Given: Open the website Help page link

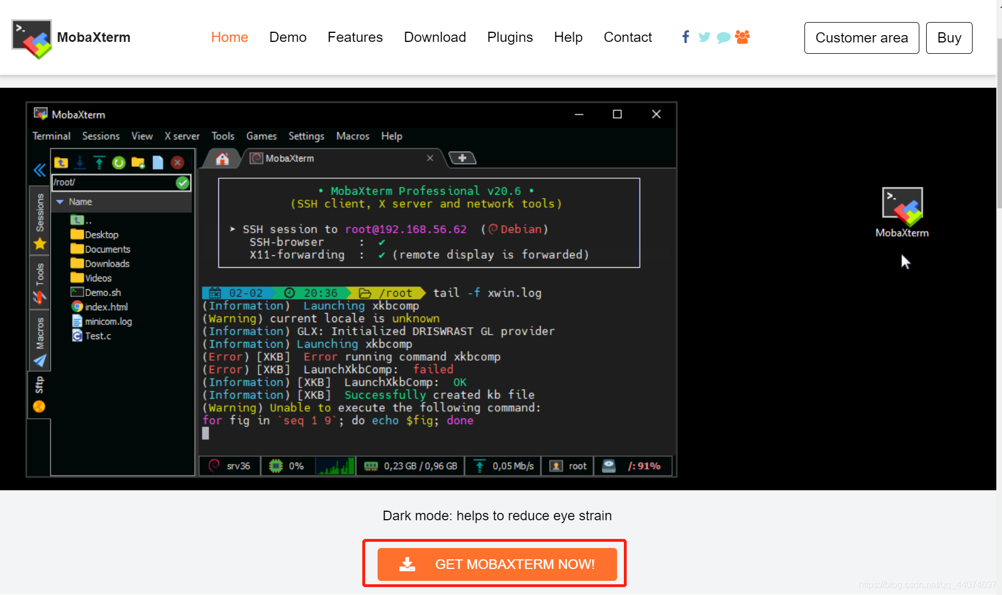Looking at the screenshot, I should [568, 37].
